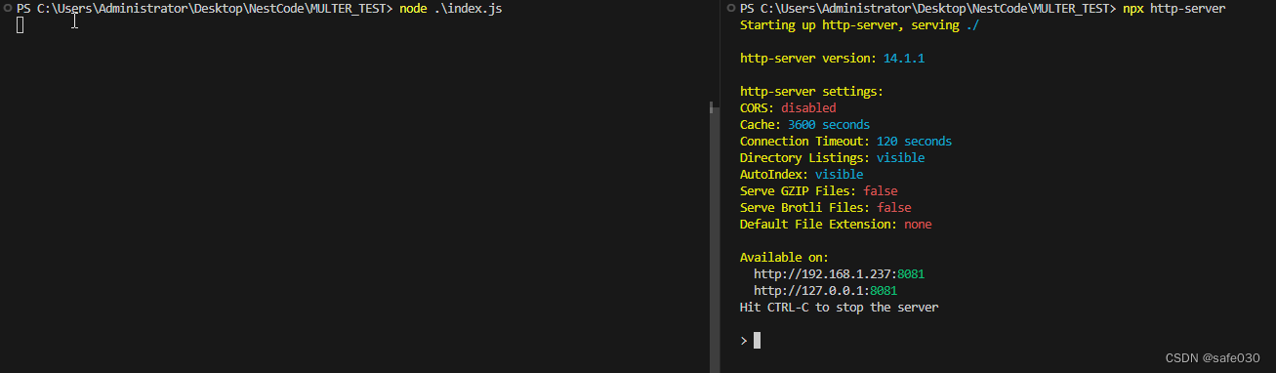1276x373 pixels.
Task: Click the 'Serve Brotli Files: false' line
Action: [825, 208]
